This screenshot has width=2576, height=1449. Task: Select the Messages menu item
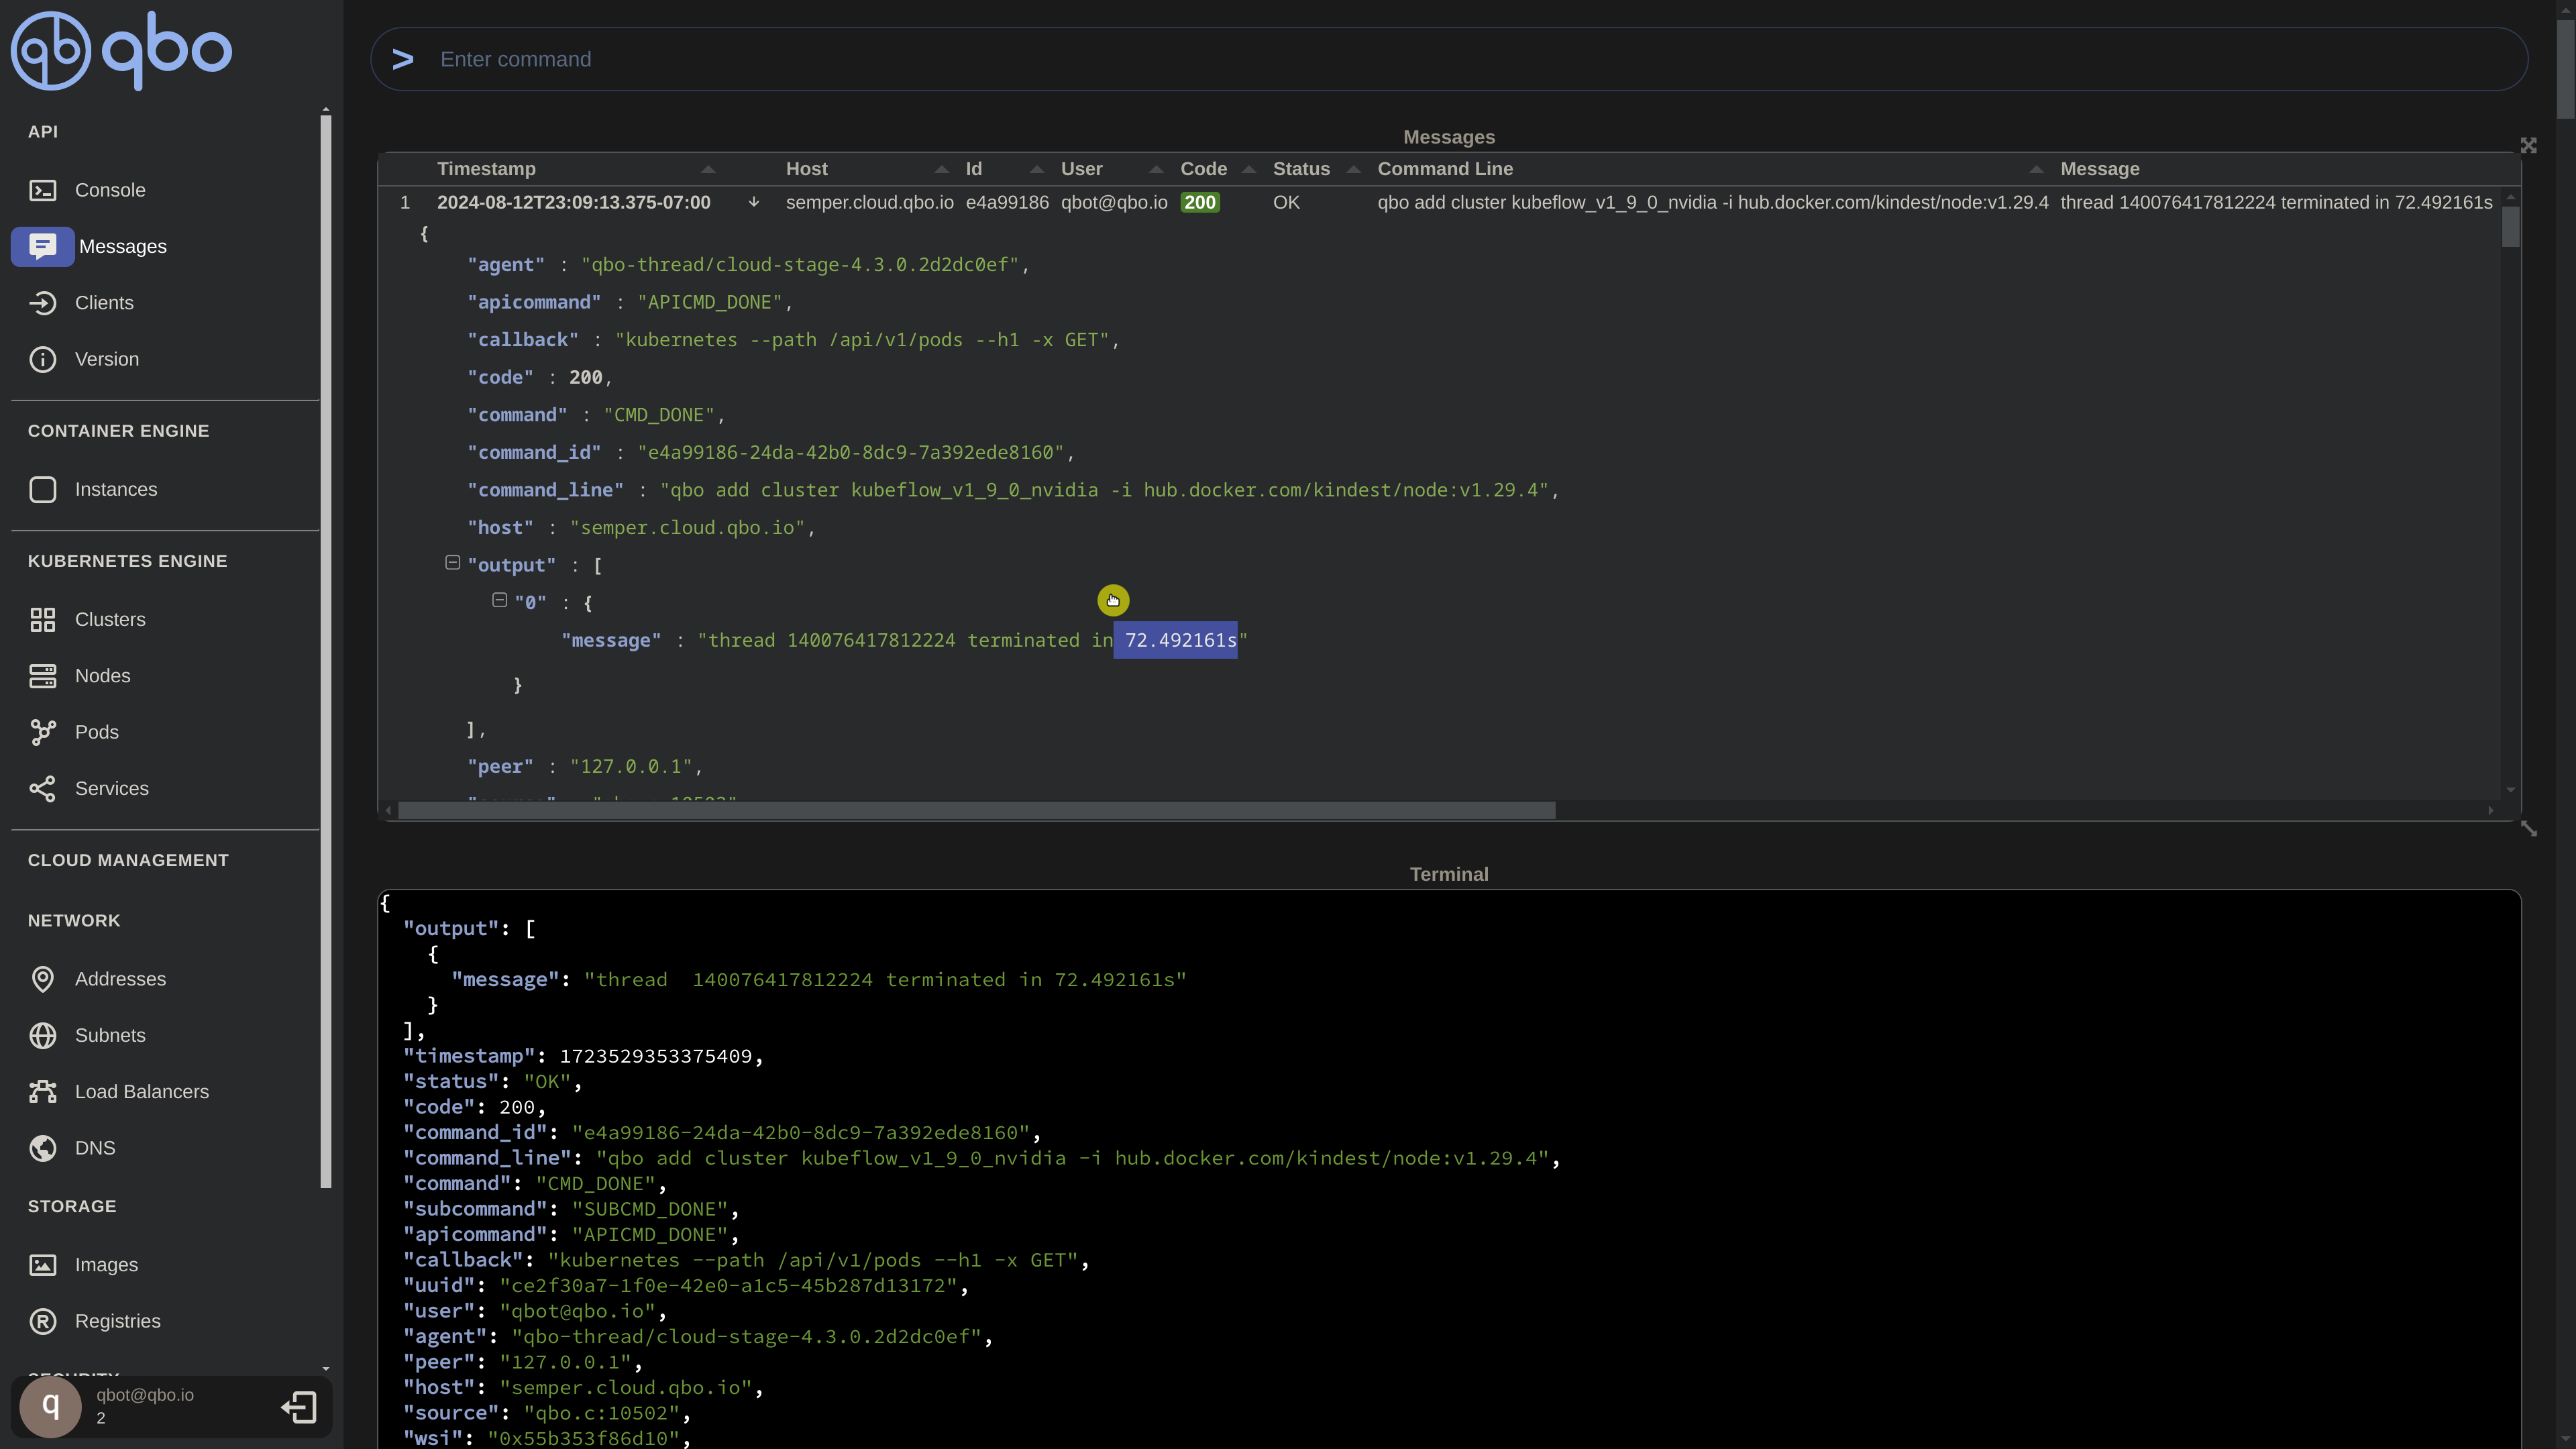(x=122, y=247)
